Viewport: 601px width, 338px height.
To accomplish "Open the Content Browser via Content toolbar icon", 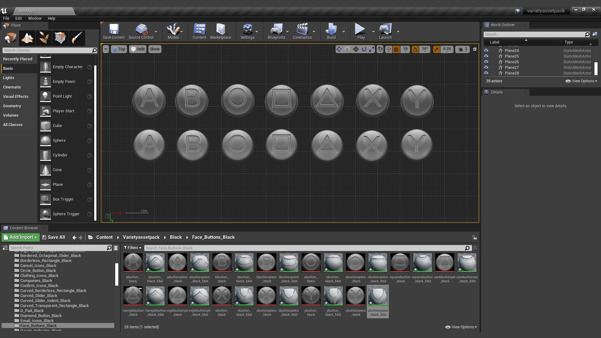I will [x=199, y=31].
